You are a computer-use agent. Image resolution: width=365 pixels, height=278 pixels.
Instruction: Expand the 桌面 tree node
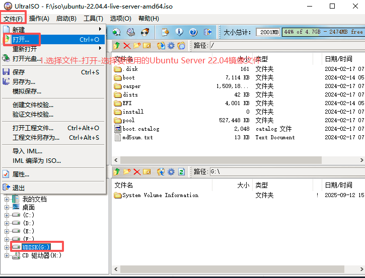[x=7, y=207]
